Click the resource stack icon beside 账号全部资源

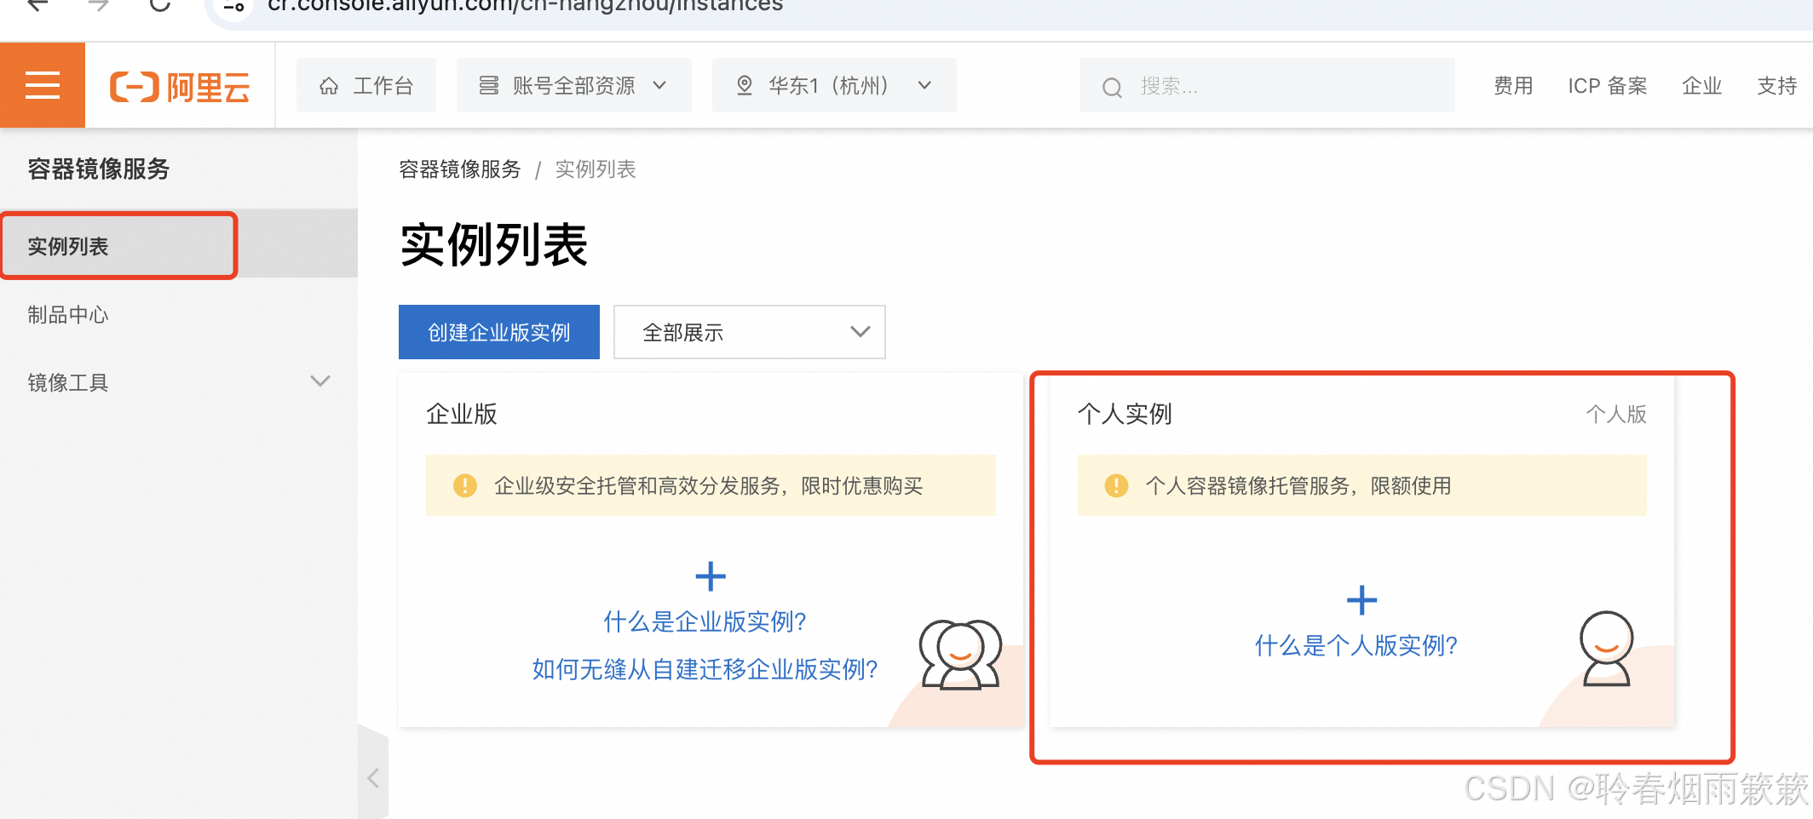pos(489,85)
